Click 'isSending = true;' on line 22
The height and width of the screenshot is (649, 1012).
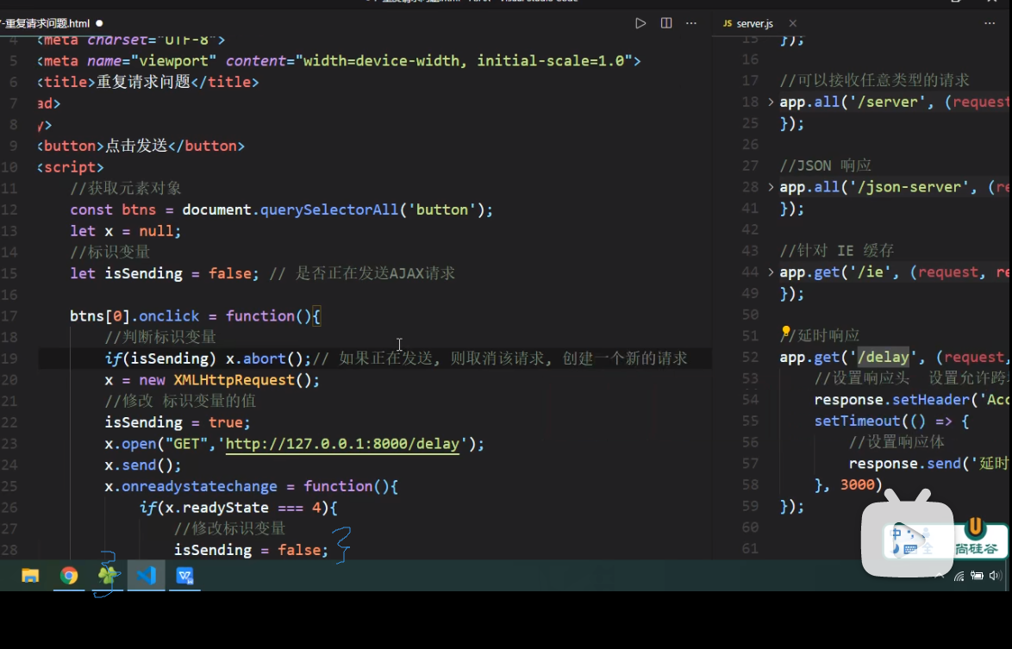click(178, 422)
